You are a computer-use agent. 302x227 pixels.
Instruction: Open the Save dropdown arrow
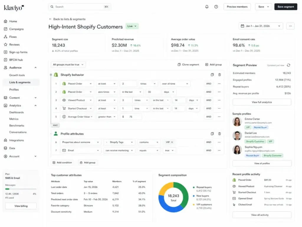click(268, 7)
